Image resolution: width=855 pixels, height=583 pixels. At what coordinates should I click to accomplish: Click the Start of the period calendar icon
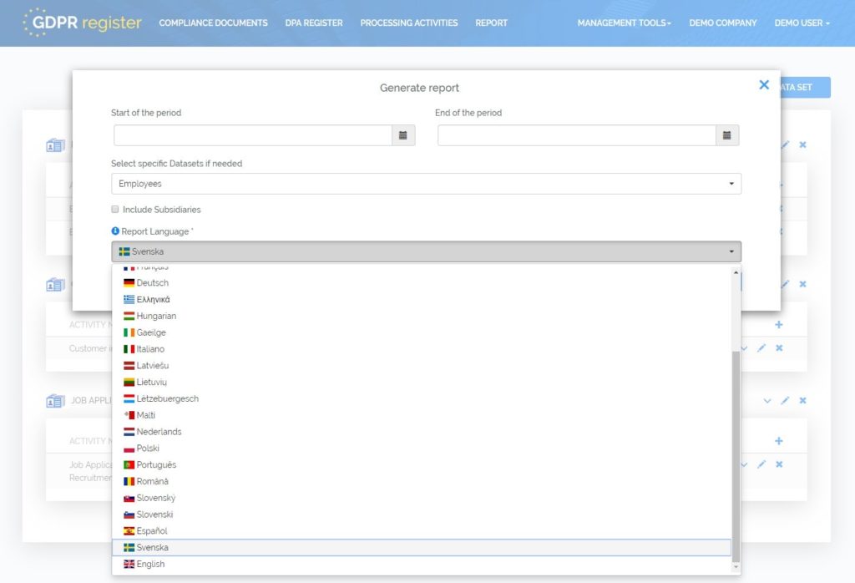pyautogui.click(x=403, y=135)
